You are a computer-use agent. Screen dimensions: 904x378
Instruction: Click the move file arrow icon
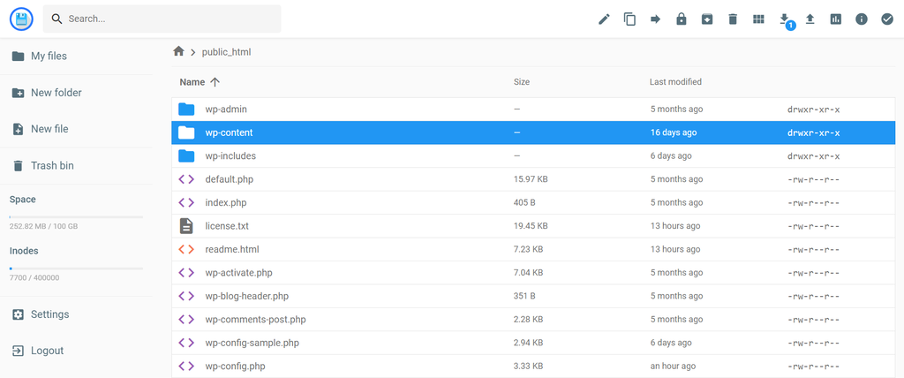655,19
